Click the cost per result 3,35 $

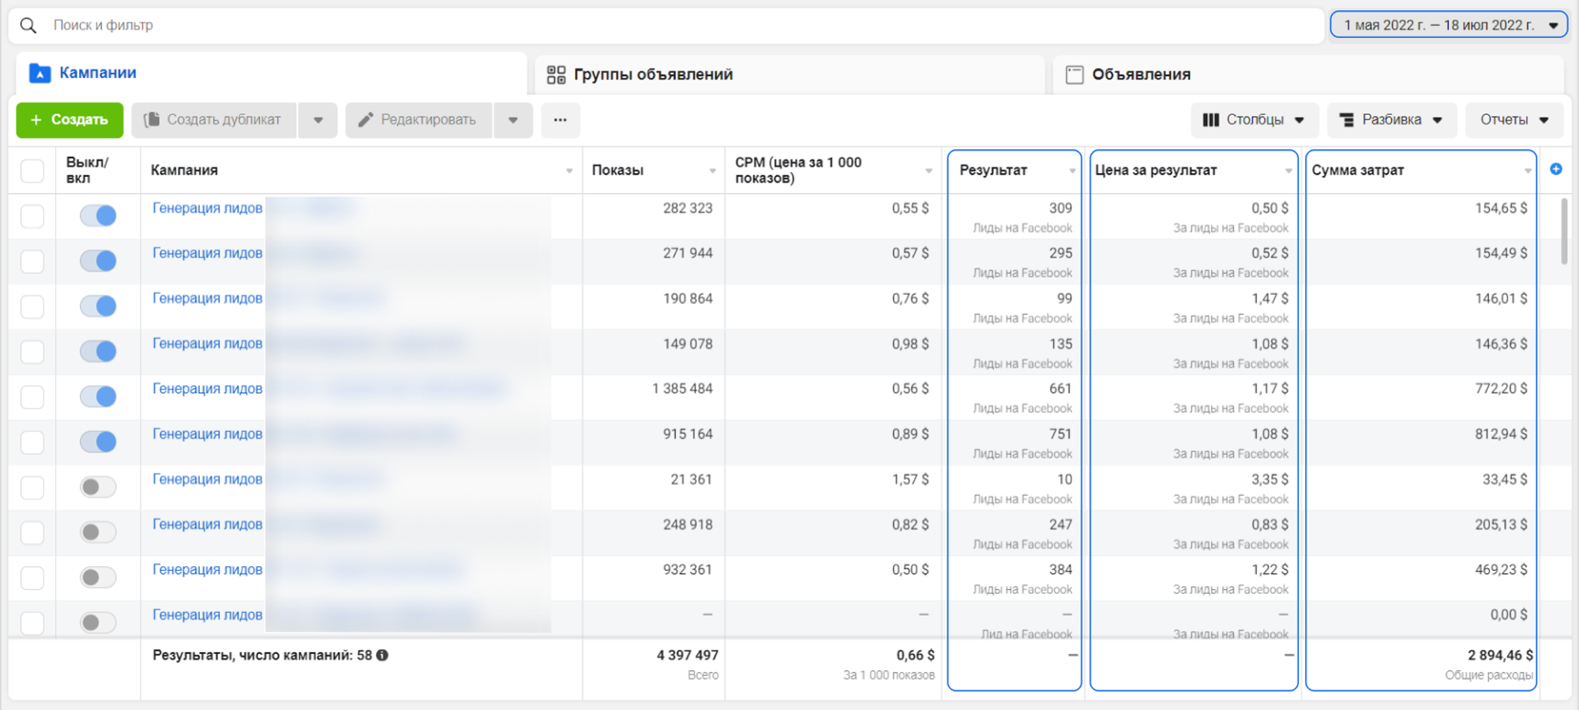1270,479
